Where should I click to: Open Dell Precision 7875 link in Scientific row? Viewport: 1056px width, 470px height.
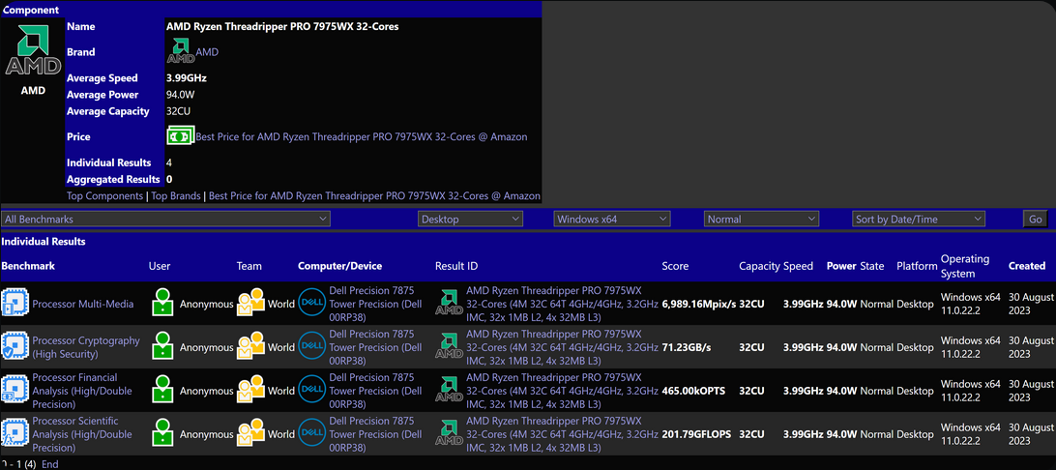(x=376, y=433)
